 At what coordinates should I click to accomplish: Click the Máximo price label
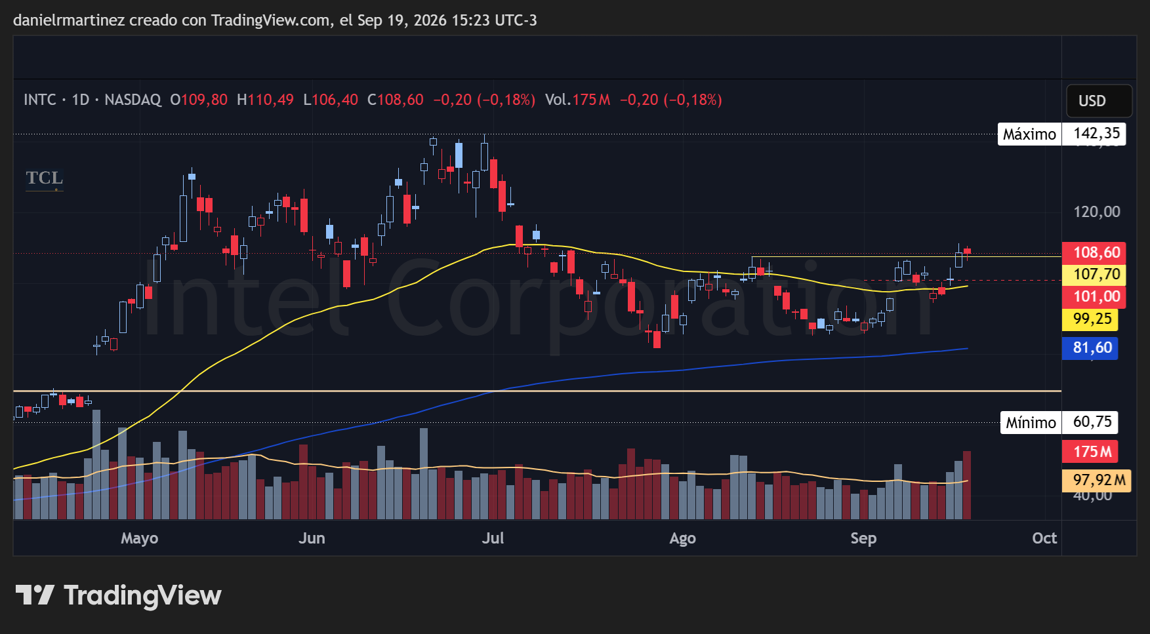coord(1029,134)
